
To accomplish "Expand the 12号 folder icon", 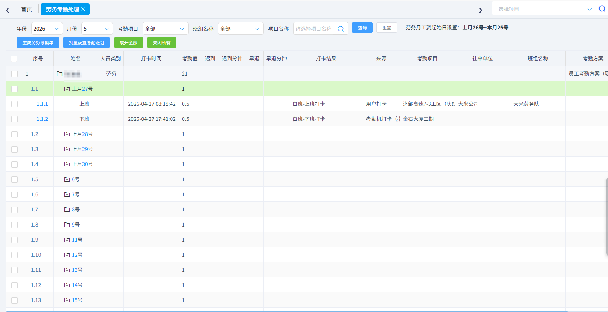I will coord(67,255).
